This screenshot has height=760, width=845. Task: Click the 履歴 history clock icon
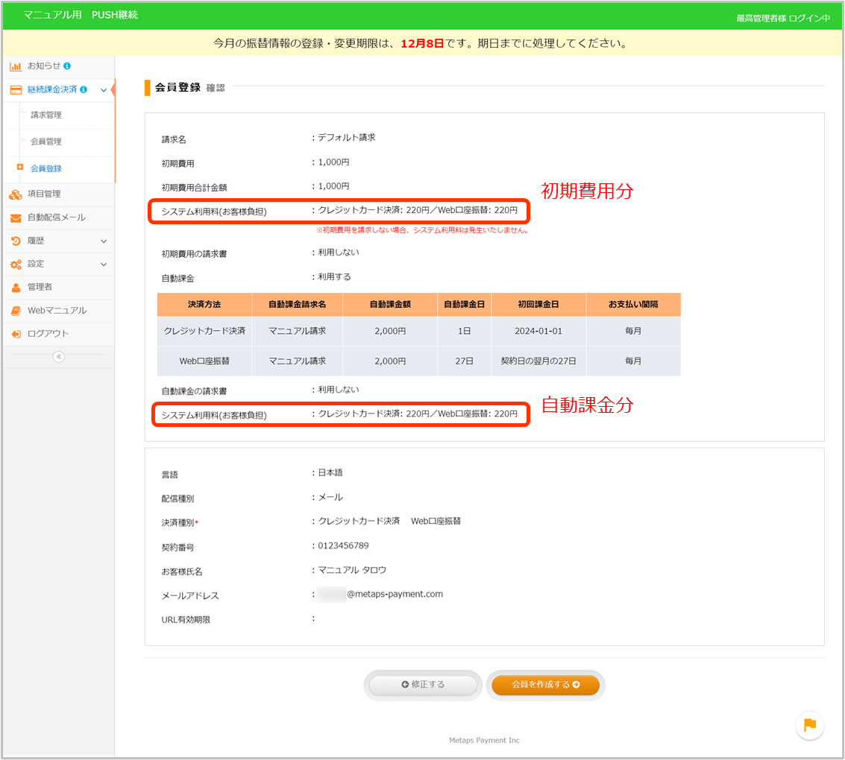pos(16,241)
